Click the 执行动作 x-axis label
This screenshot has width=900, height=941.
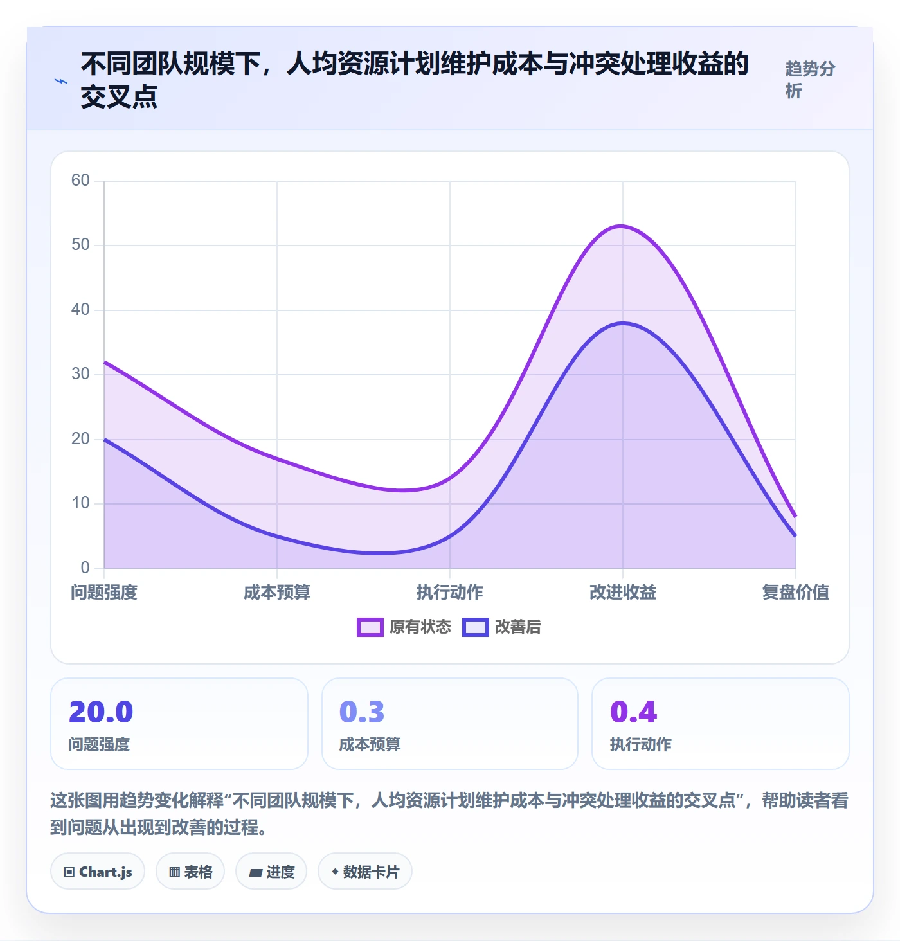click(450, 593)
